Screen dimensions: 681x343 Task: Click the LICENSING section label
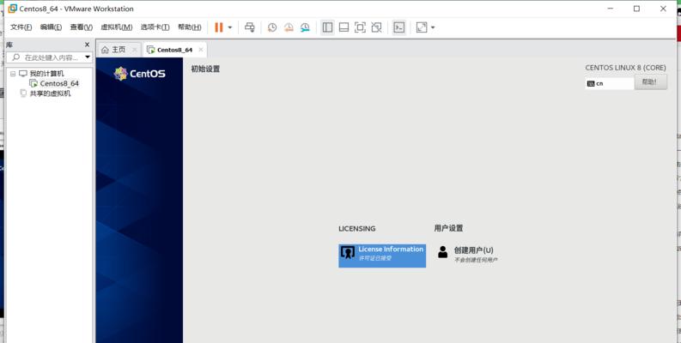click(x=357, y=228)
